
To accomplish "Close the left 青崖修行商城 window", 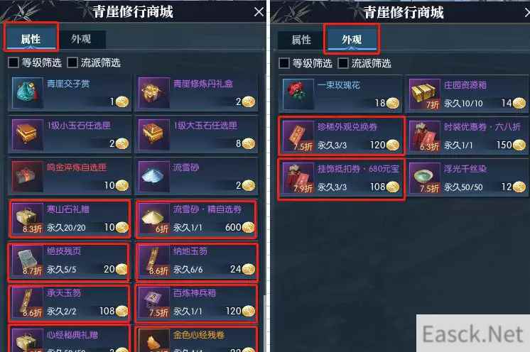I will pyautogui.click(x=259, y=12).
